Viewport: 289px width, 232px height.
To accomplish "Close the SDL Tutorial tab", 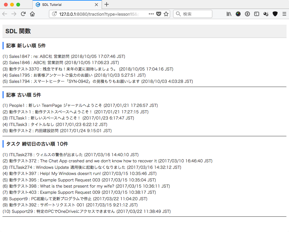I will (96, 5).
